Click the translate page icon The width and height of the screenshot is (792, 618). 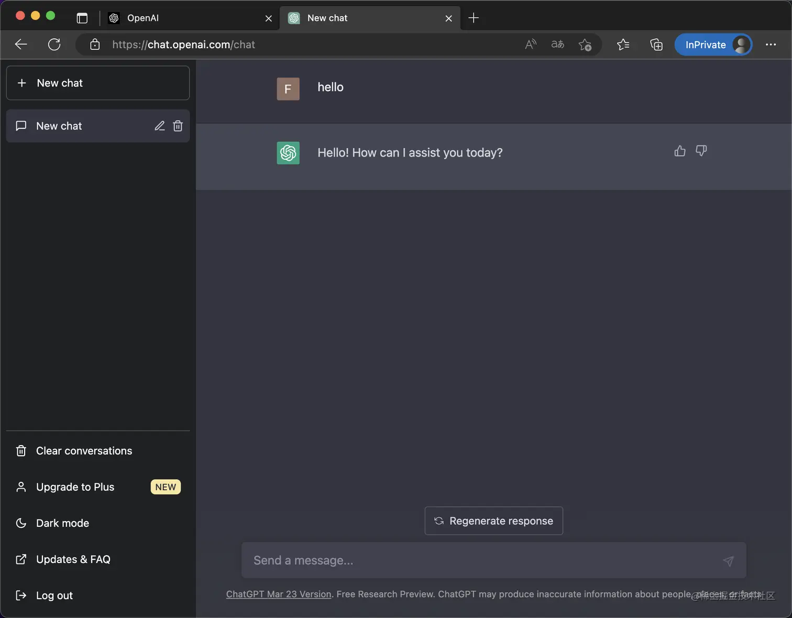[558, 45]
